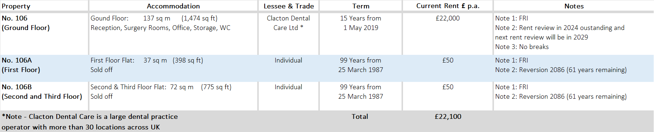Click the Total label

tap(360, 116)
